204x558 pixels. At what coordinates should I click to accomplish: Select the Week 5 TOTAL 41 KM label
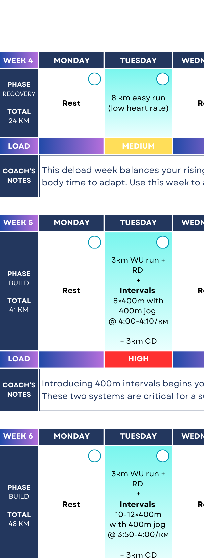[x=19, y=305]
